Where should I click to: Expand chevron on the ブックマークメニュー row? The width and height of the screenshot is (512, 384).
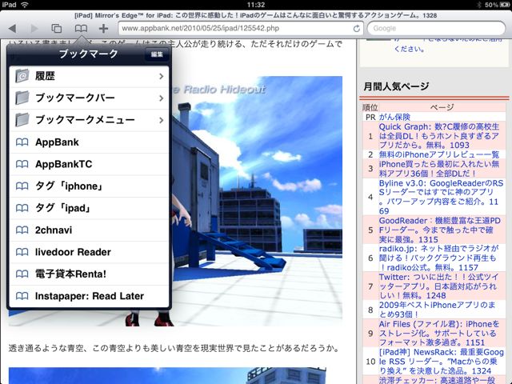(x=162, y=120)
